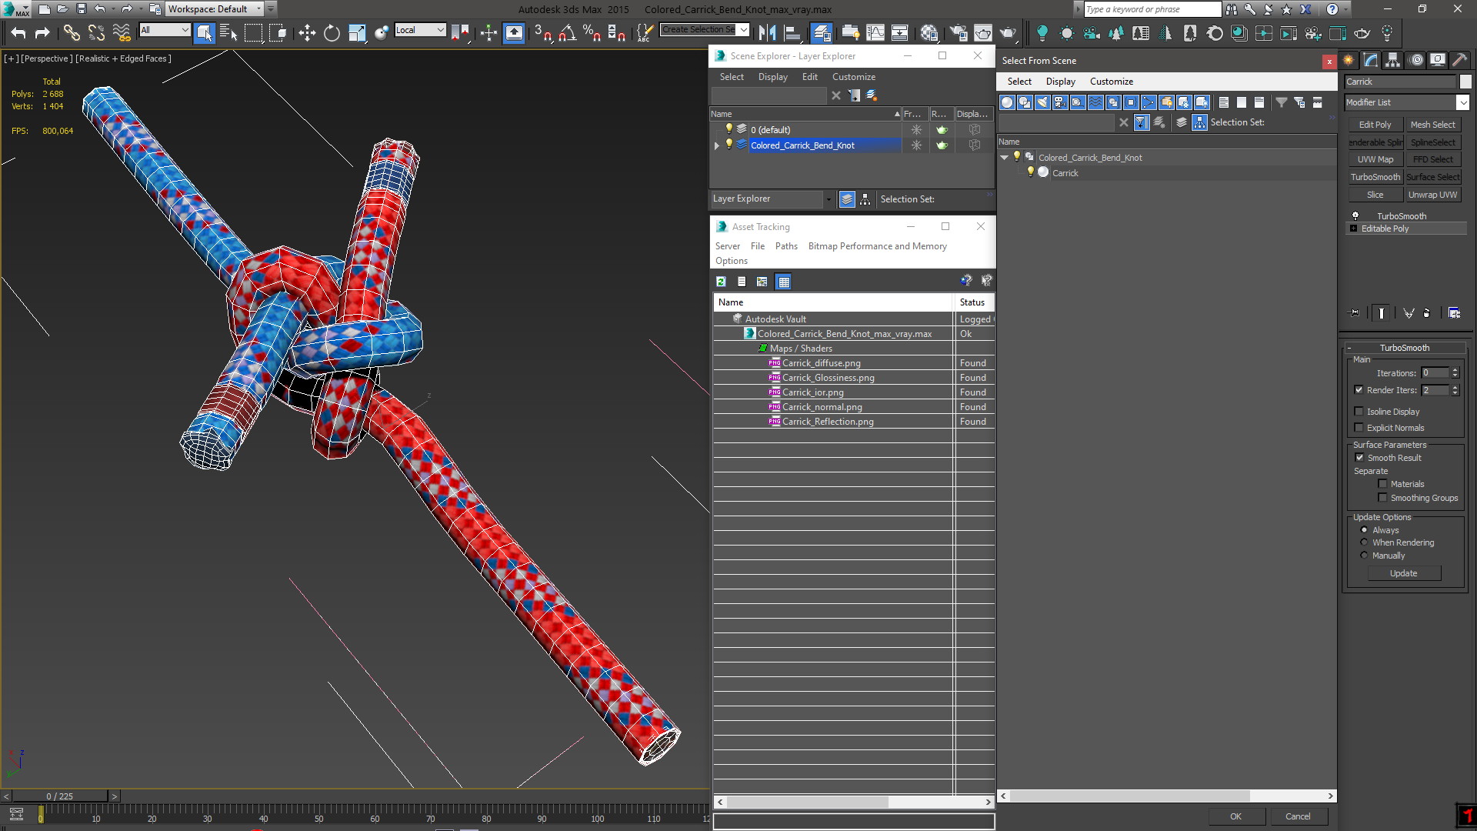Screen dimensions: 1477x831
Task: Click Refresh icon in Asset Tracking
Action: (721, 282)
